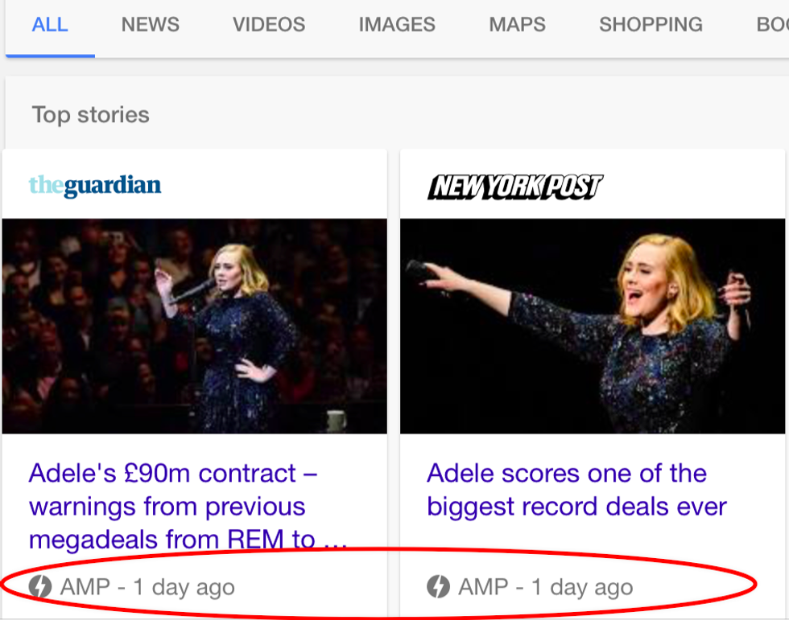Switch to the SHOPPING tab
Viewport: 789px width, 620px height.
[x=651, y=25]
